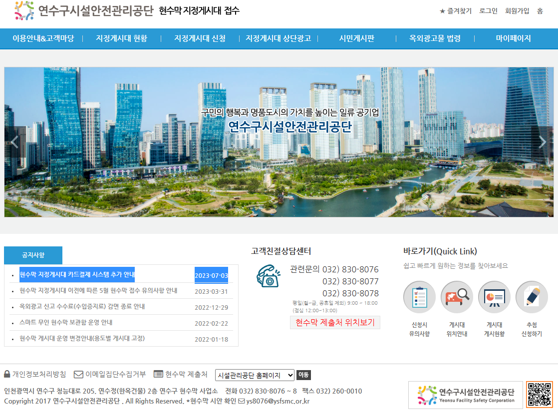The width and height of the screenshot is (558, 411).
Task: Click the 신청시 유의사항 label
Action: click(420, 329)
